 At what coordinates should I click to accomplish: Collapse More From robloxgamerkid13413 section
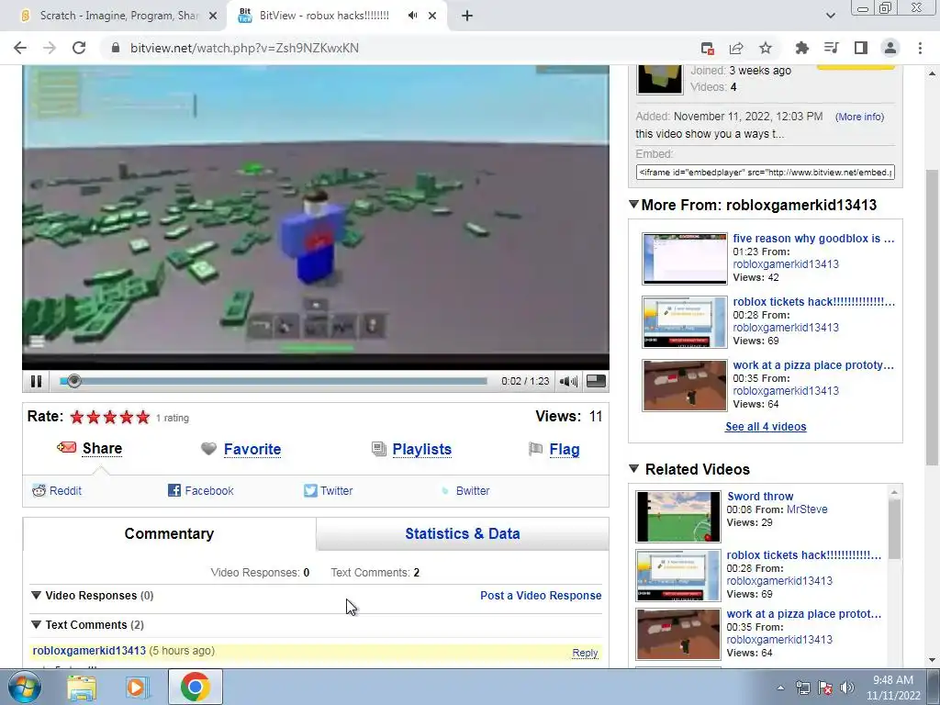(633, 205)
